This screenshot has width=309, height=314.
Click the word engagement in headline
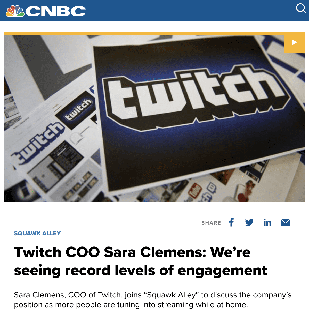click(x=222, y=271)
